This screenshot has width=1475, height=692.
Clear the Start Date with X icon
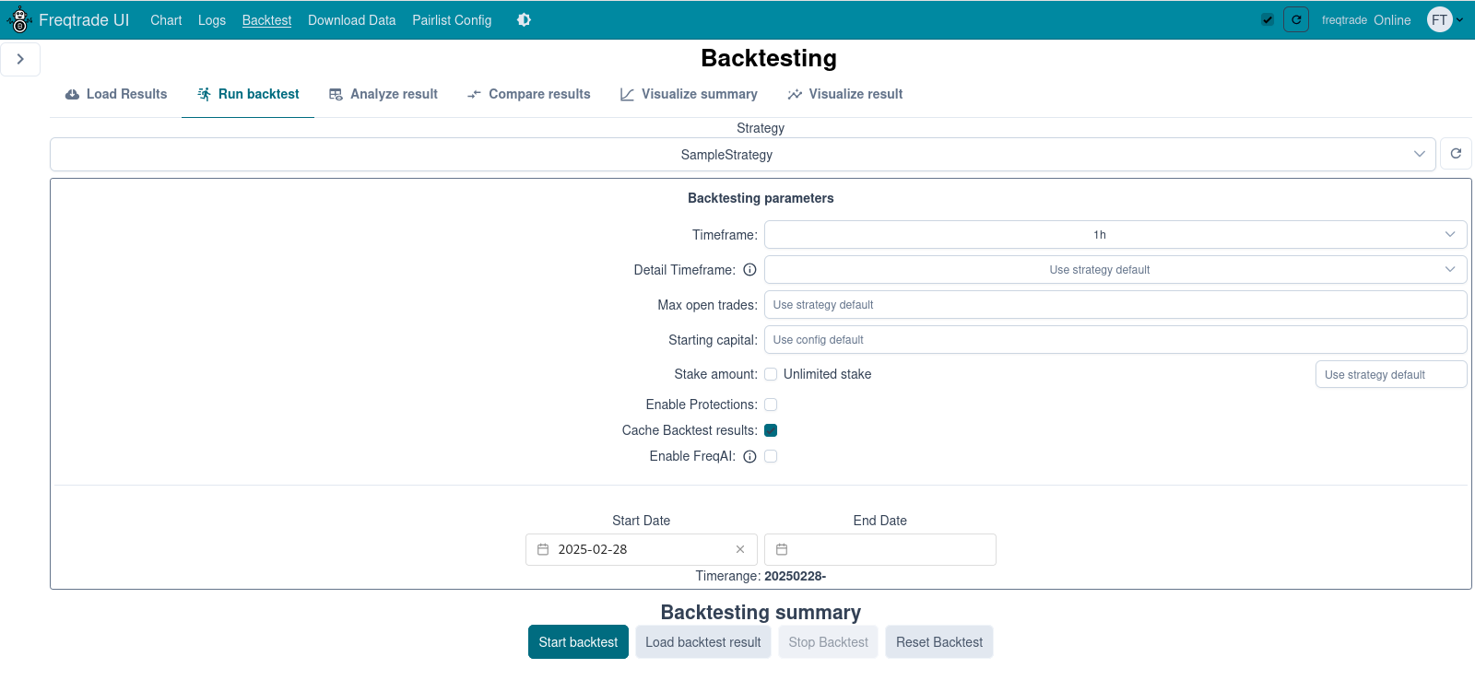740,549
